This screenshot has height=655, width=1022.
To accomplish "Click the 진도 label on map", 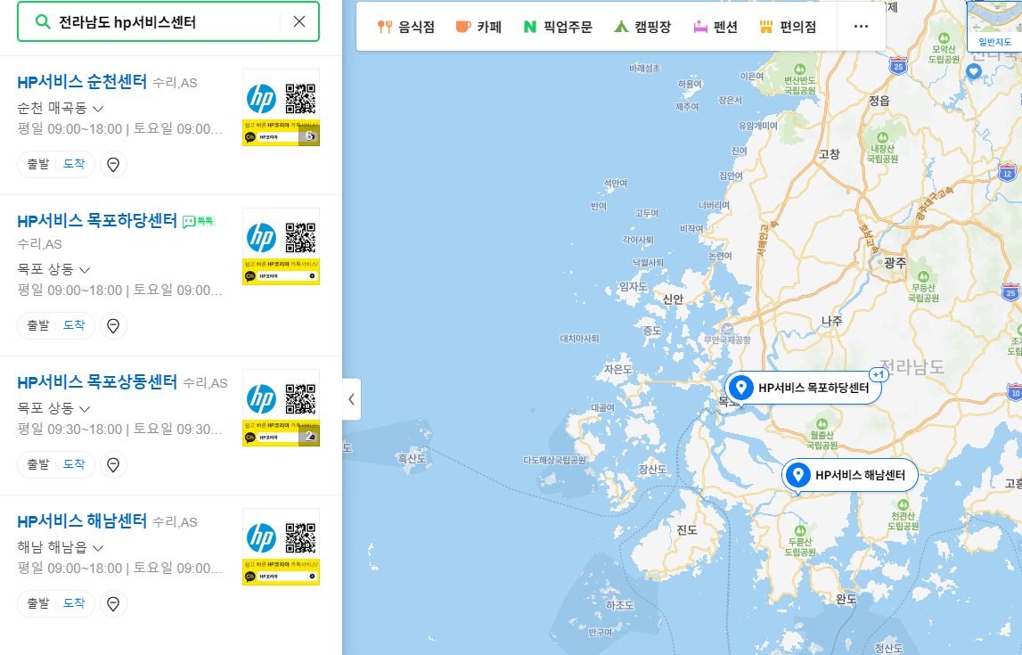I will (x=686, y=530).
